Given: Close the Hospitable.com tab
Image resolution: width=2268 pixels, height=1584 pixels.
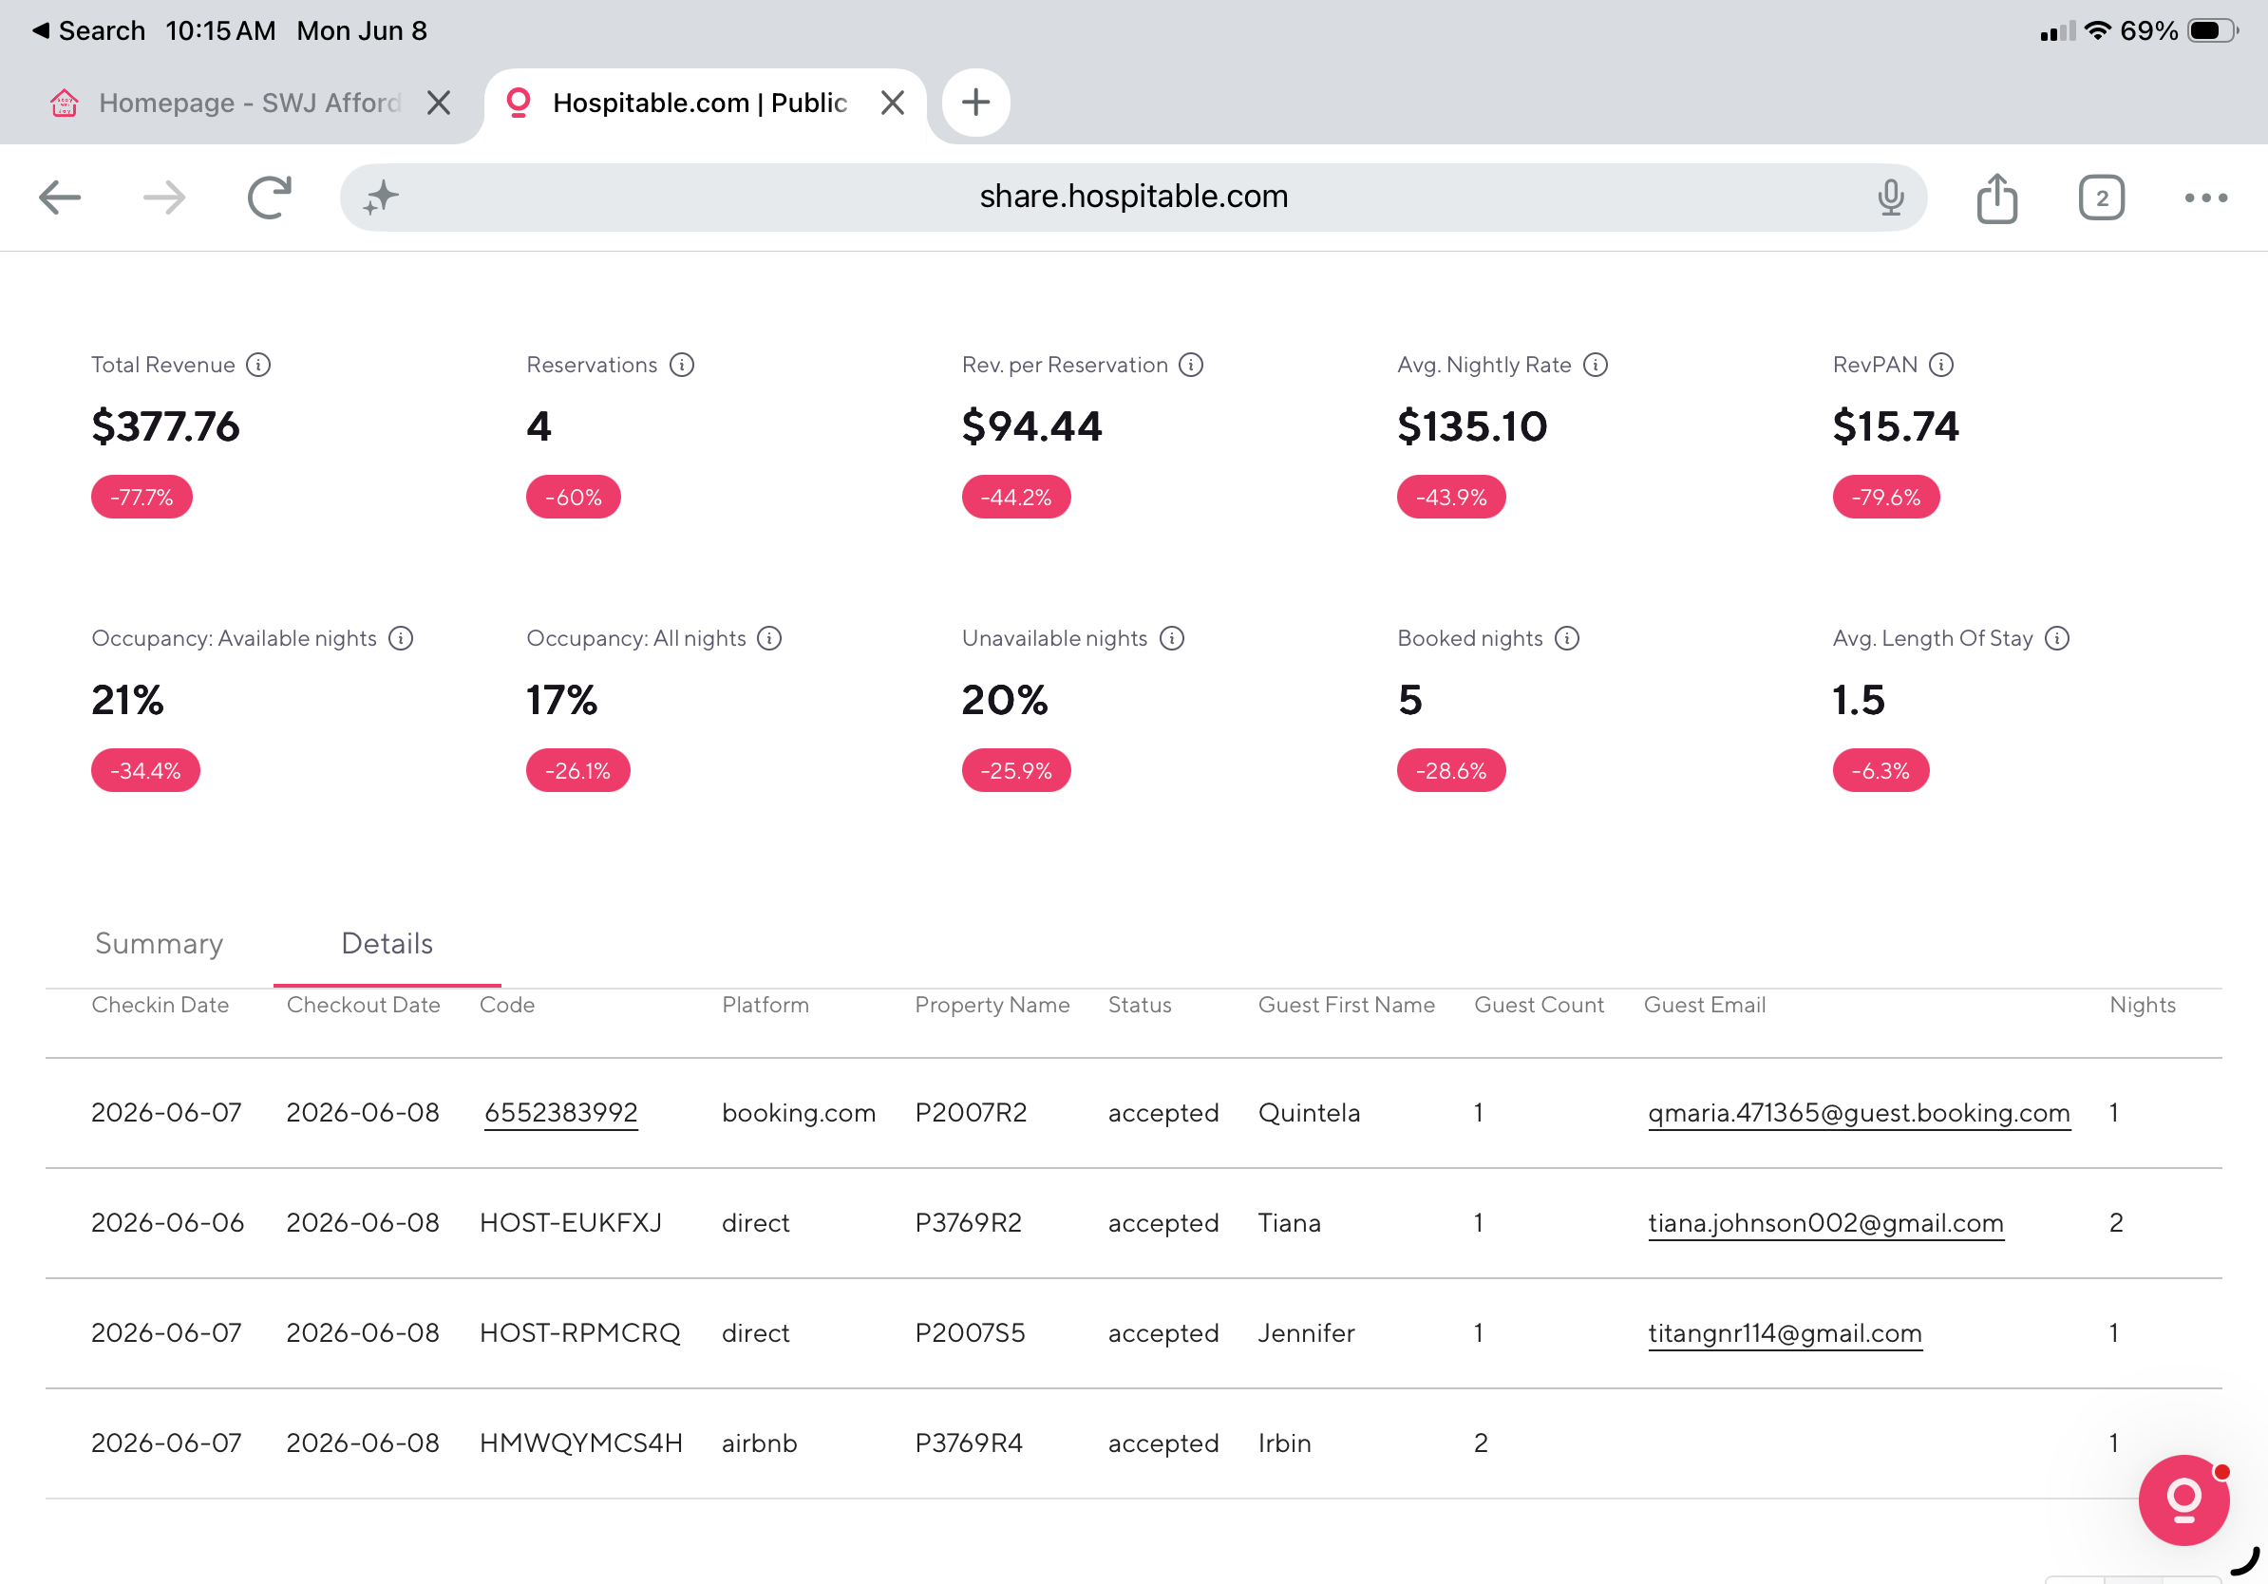Looking at the screenshot, I should (x=892, y=103).
